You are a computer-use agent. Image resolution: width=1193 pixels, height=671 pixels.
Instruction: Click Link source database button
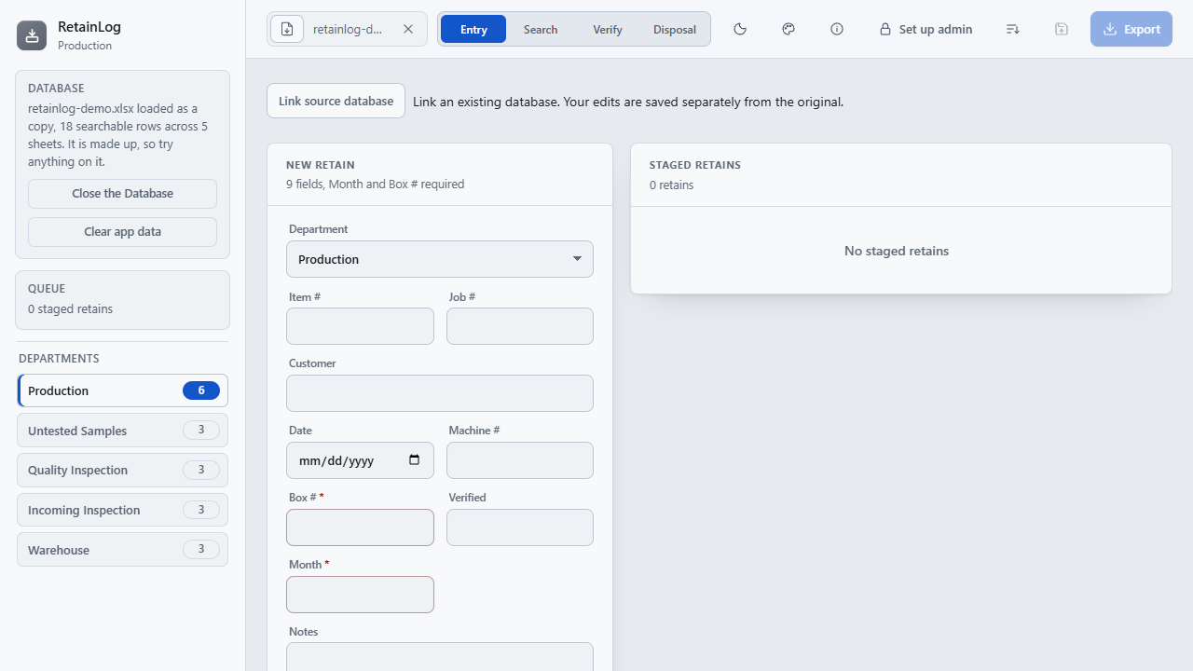click(x=336, y=101)
